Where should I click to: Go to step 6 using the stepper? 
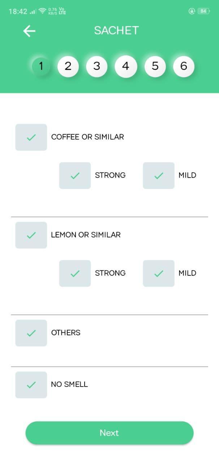184,66
